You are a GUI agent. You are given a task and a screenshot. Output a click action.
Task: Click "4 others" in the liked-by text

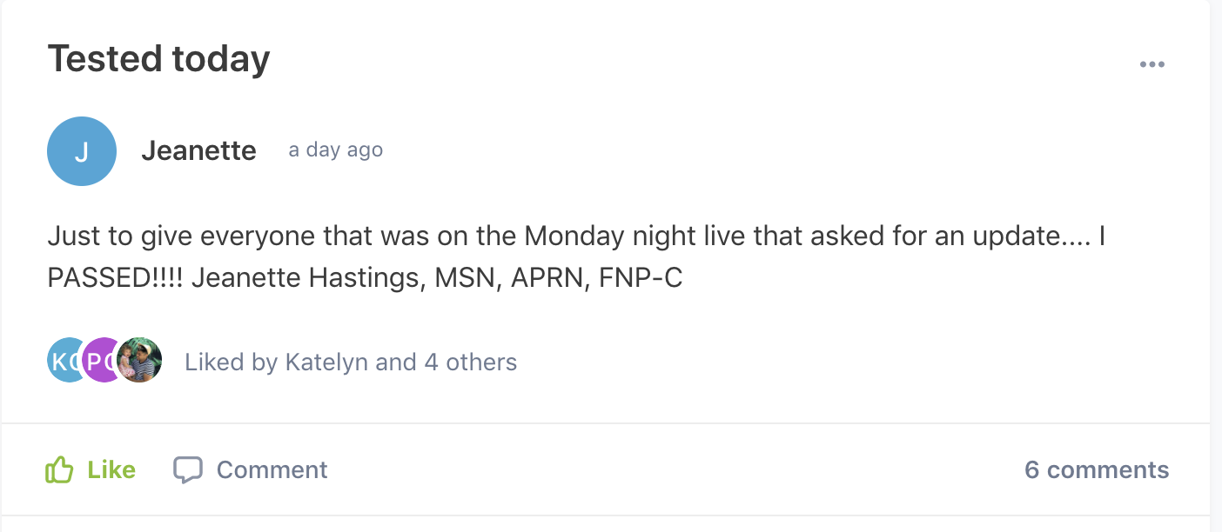point(471,362)
